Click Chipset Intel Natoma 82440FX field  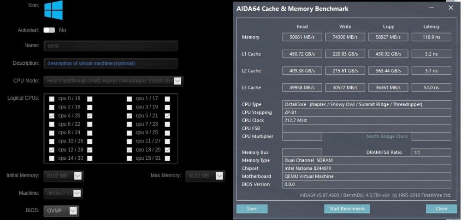pyautogui.click(x=366, y=169)
